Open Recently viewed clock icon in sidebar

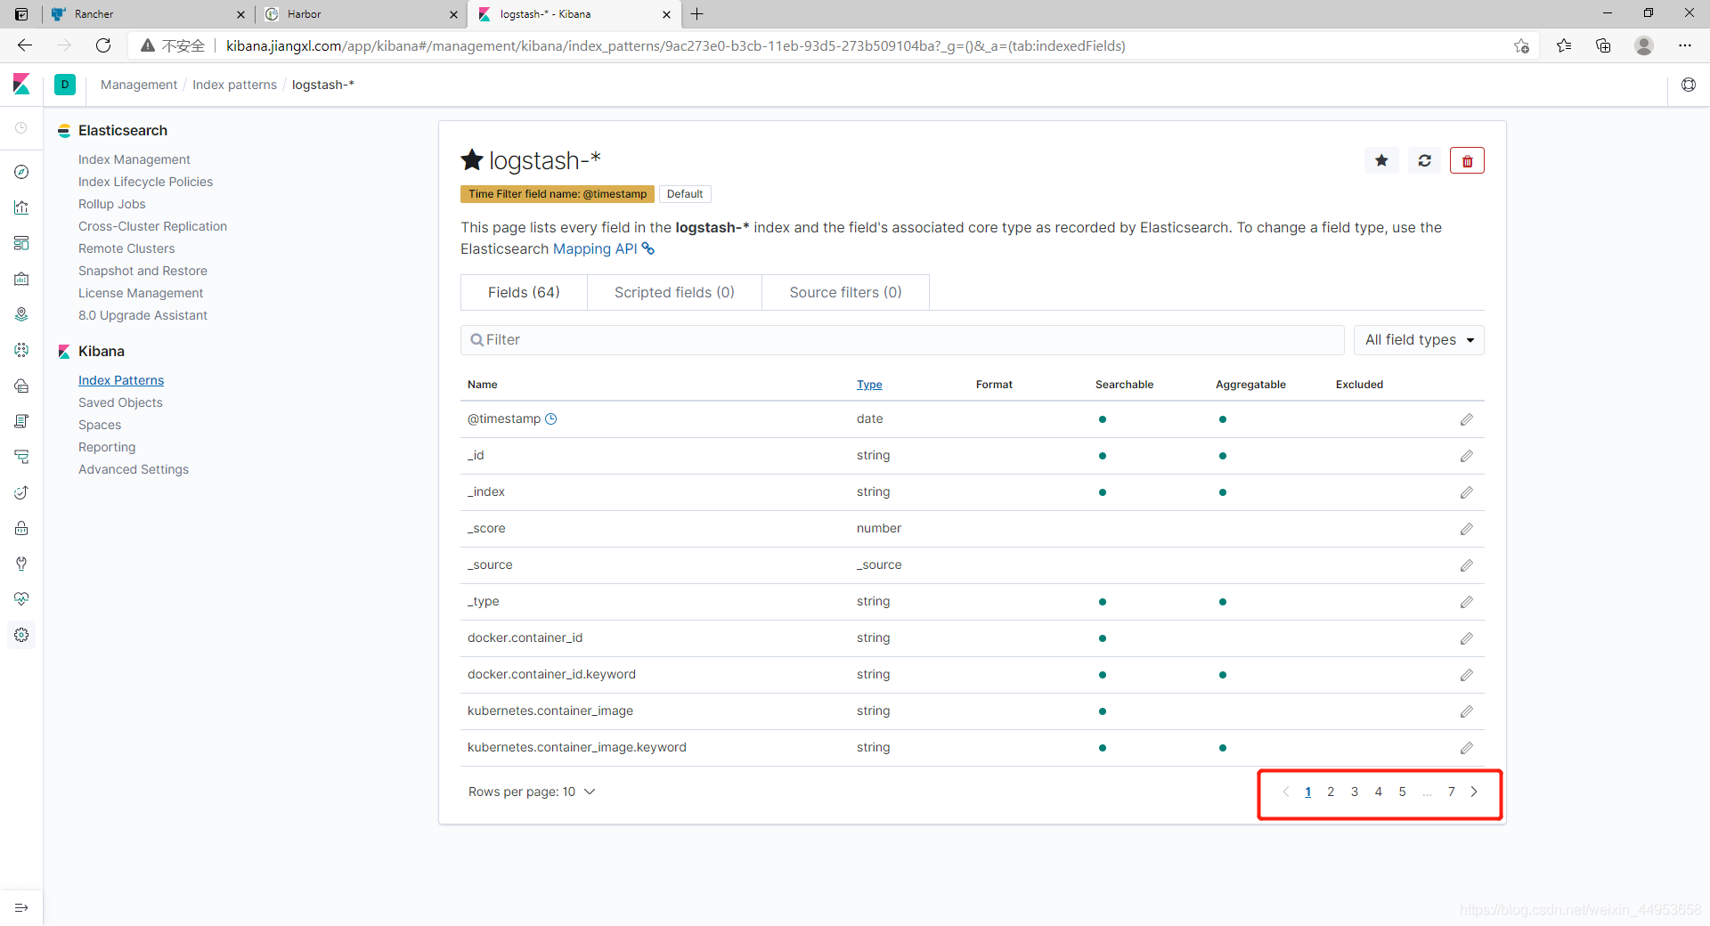[x=21, y=128]
